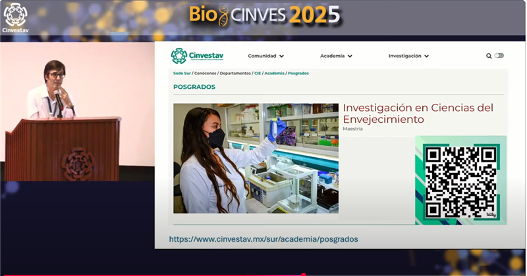Click the Cinvestav logo in the site header
Viewport: 527px width, 276px height.
(x=197, y=56)
